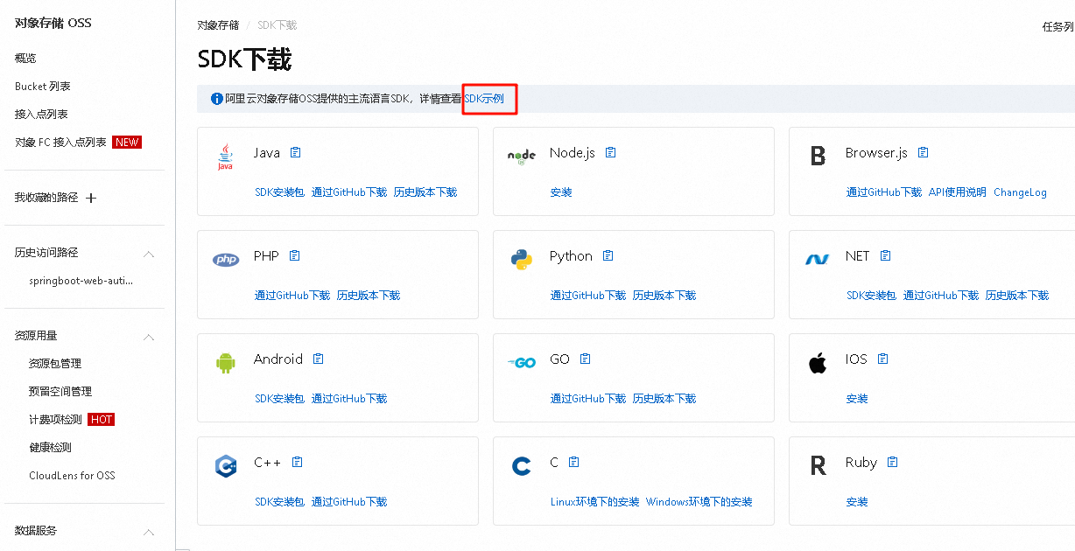Click the Apple logo on IOS card

pos(818,362)
